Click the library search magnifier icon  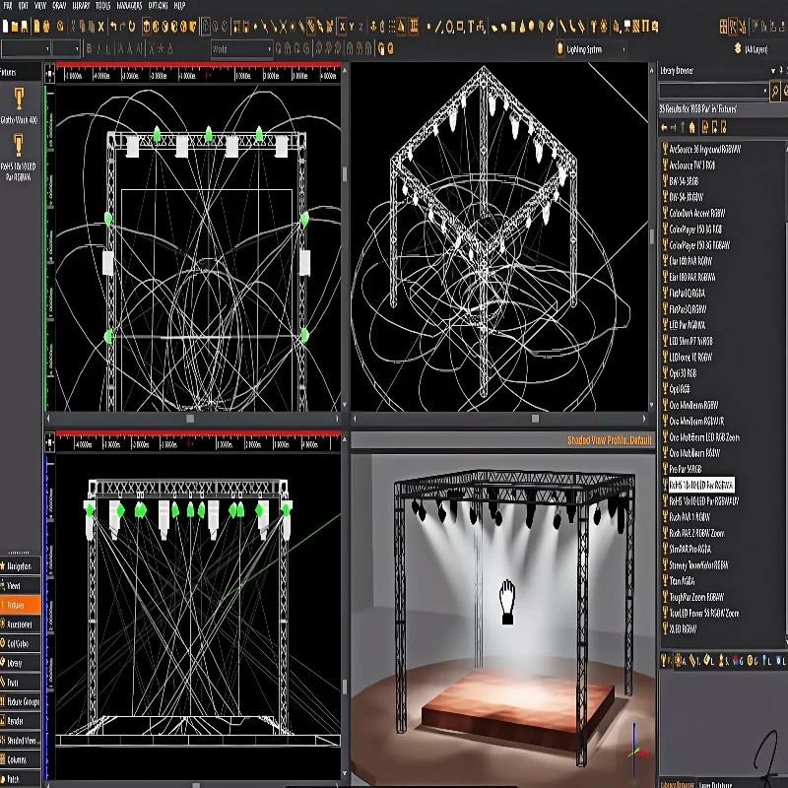[775, 92]
